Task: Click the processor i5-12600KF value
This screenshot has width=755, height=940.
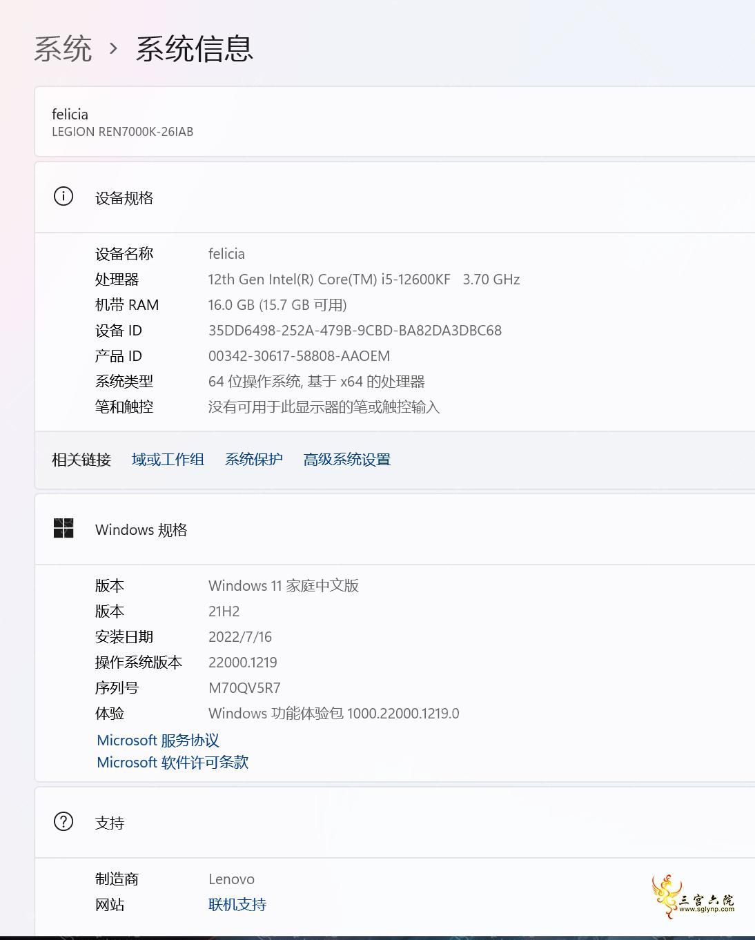Action: pyautogui.click(x=364, y=280)
